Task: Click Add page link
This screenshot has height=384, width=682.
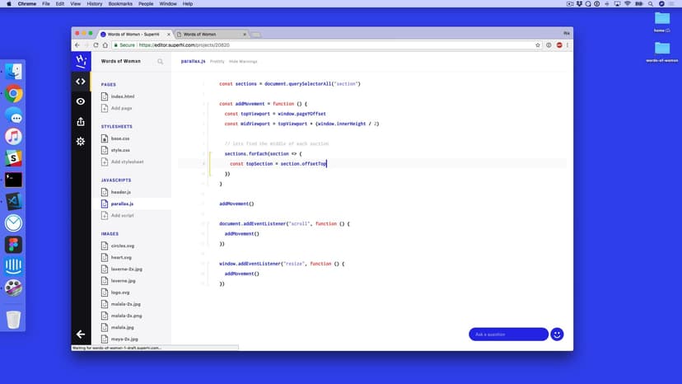Action: pos(121,108)
